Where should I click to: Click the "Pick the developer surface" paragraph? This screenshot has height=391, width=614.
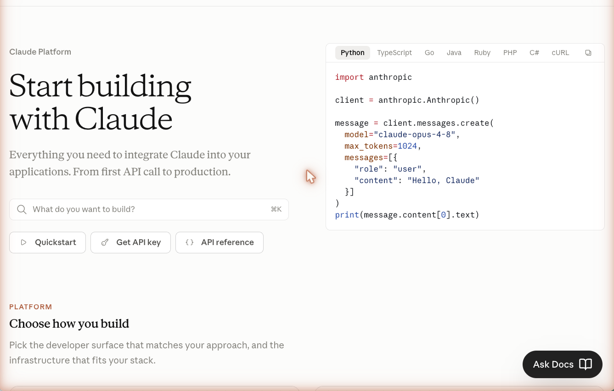(x=147, y=352)
